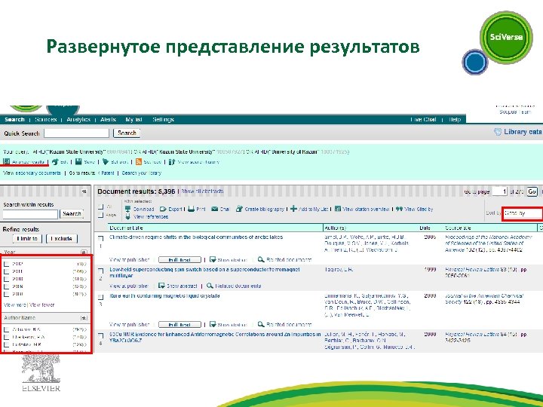Open the Search menu tab
The height and width of the screenshot is (407, 543).
point(14,119)
